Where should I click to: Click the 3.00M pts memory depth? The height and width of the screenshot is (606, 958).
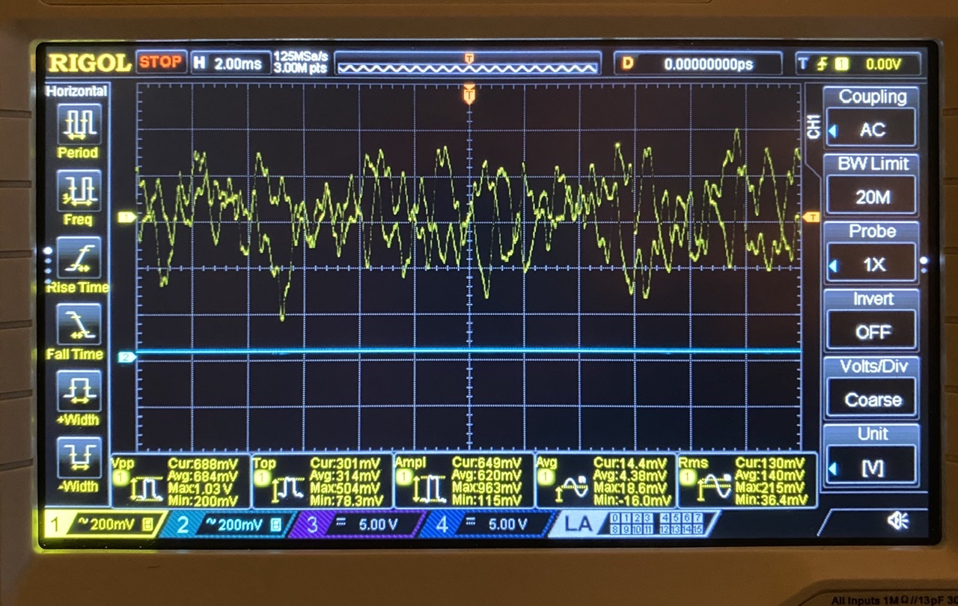(301, 68)
